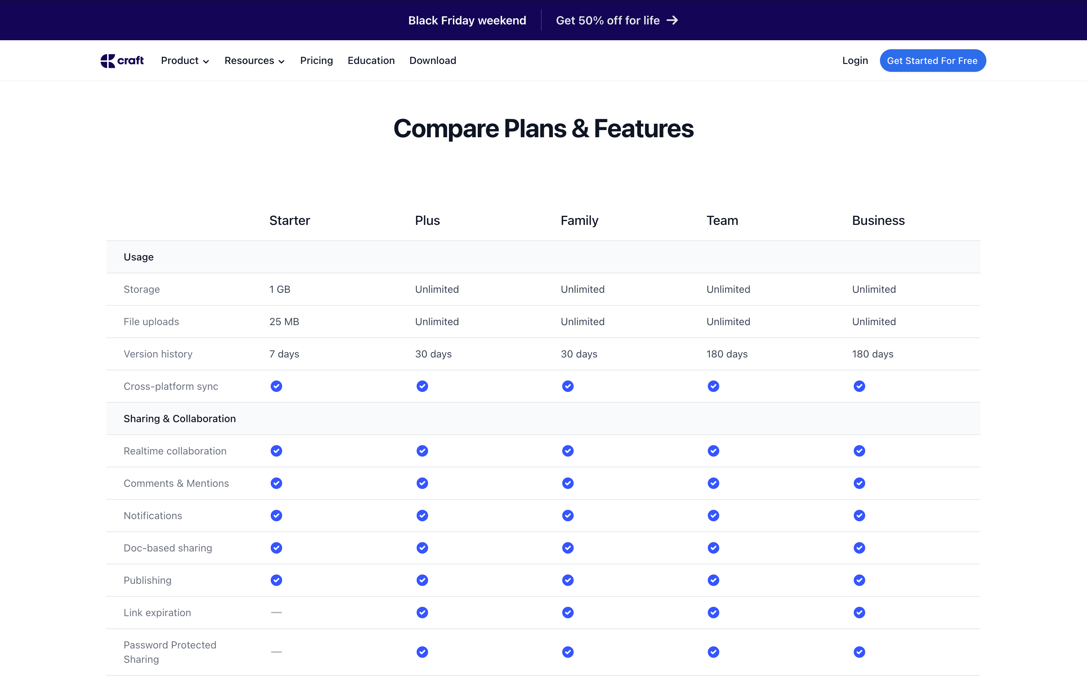The image size is (1087, 679).
Task: Select the Pricing menu item
Action: pos(316,61)
